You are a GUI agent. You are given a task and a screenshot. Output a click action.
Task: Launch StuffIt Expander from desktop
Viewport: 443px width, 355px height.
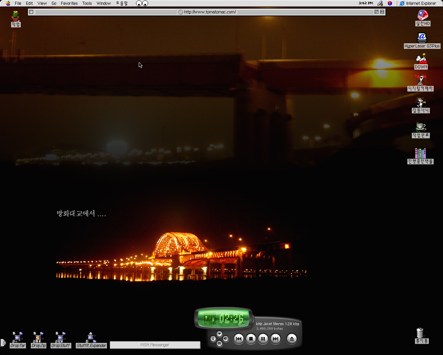coord(91,337)
